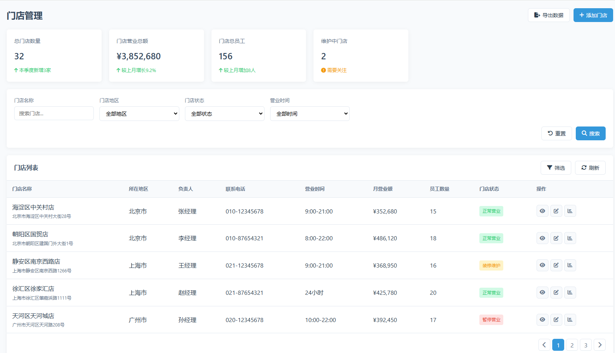Image resolution: width=615 pixels, height=353 pixels.
Task: Edit the 徐汇区徐家汇店 store entry
Action: click(556, 293)
